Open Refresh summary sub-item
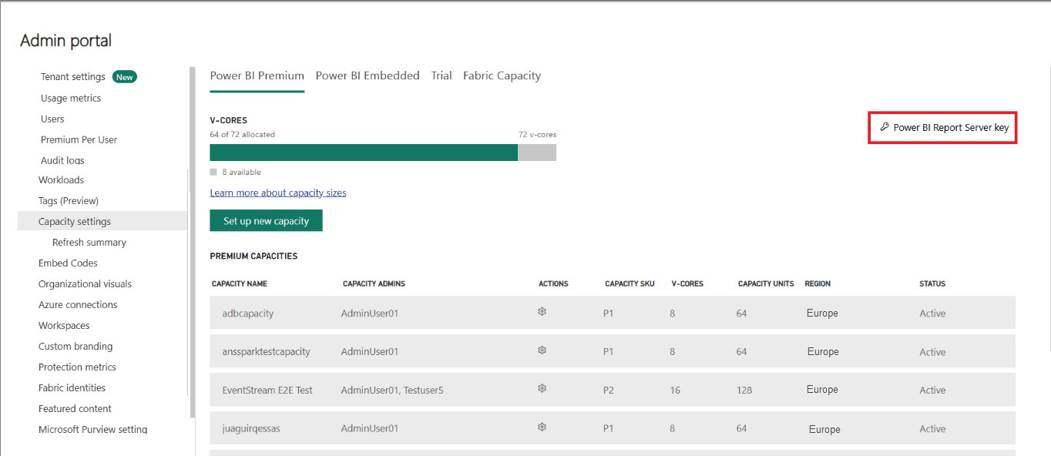 tap(89, 242)
